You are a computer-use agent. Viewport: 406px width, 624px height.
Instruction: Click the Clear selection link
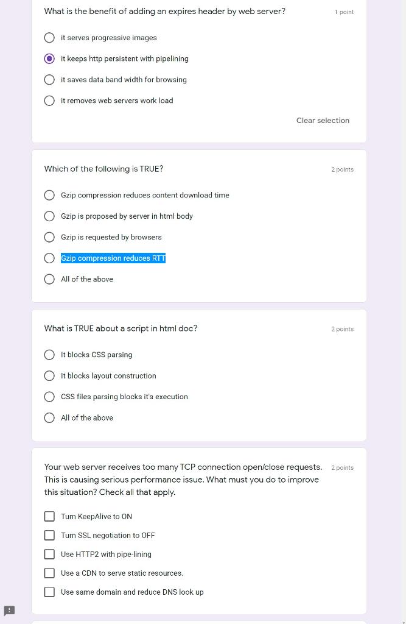323,121
